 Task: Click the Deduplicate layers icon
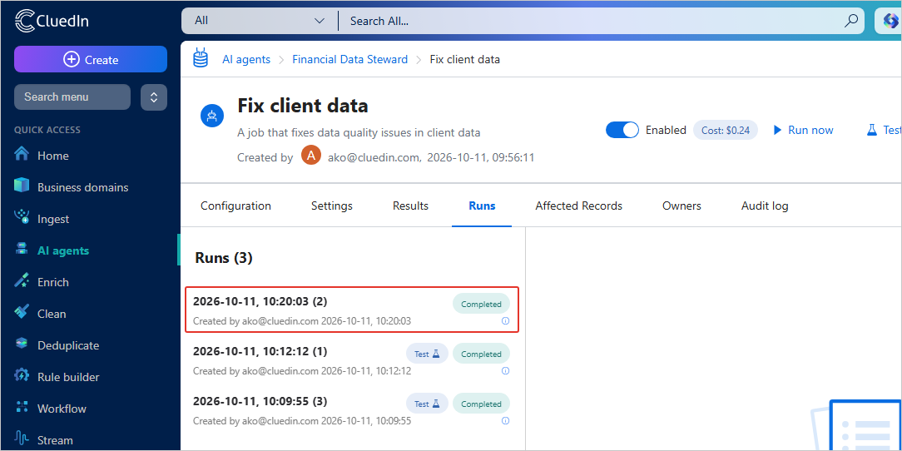tap(22, 344)
